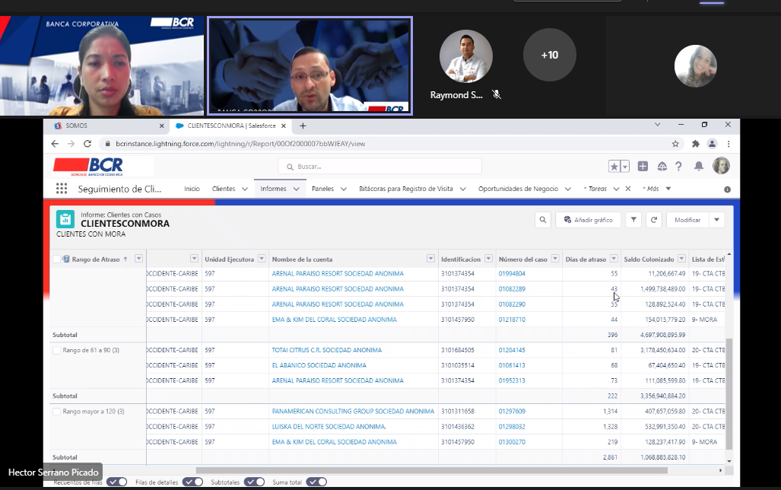Toggle the Filas de detalles switch
This screenshot has height=490, width=781.
(x=192, y=482)
